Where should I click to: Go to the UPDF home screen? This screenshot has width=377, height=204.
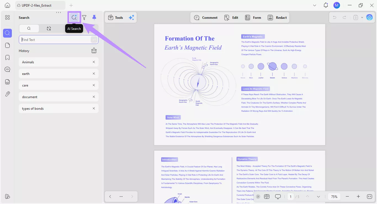tap(7, 5)
